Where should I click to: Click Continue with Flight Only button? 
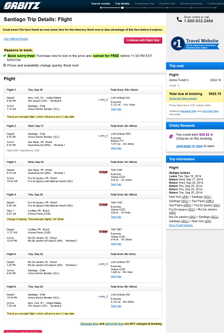[x=143, y=41]
